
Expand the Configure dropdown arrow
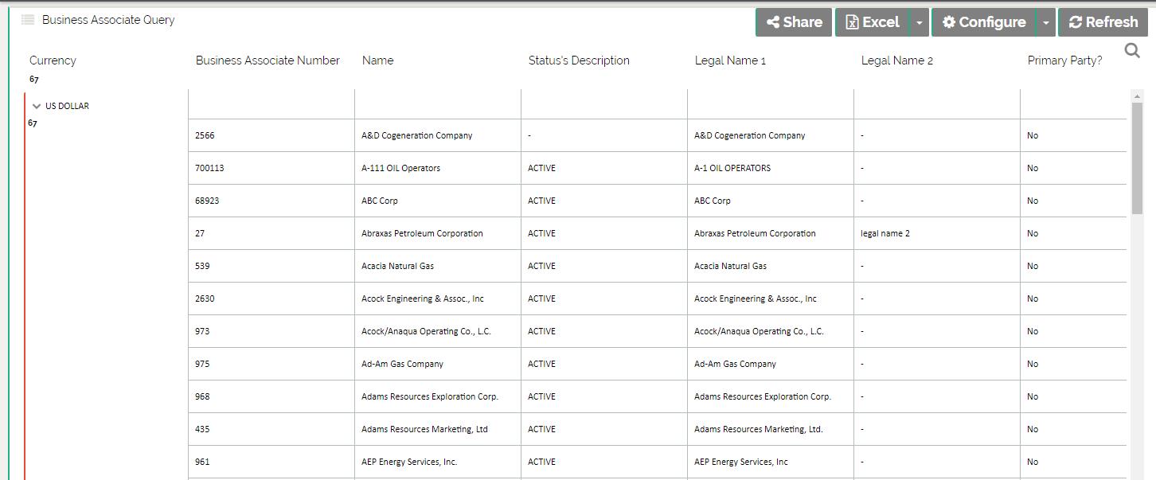point(1045,22)
